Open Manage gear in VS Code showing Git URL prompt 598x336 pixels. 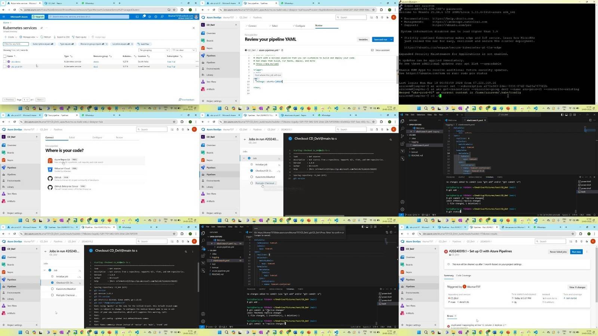pos(203,321)
